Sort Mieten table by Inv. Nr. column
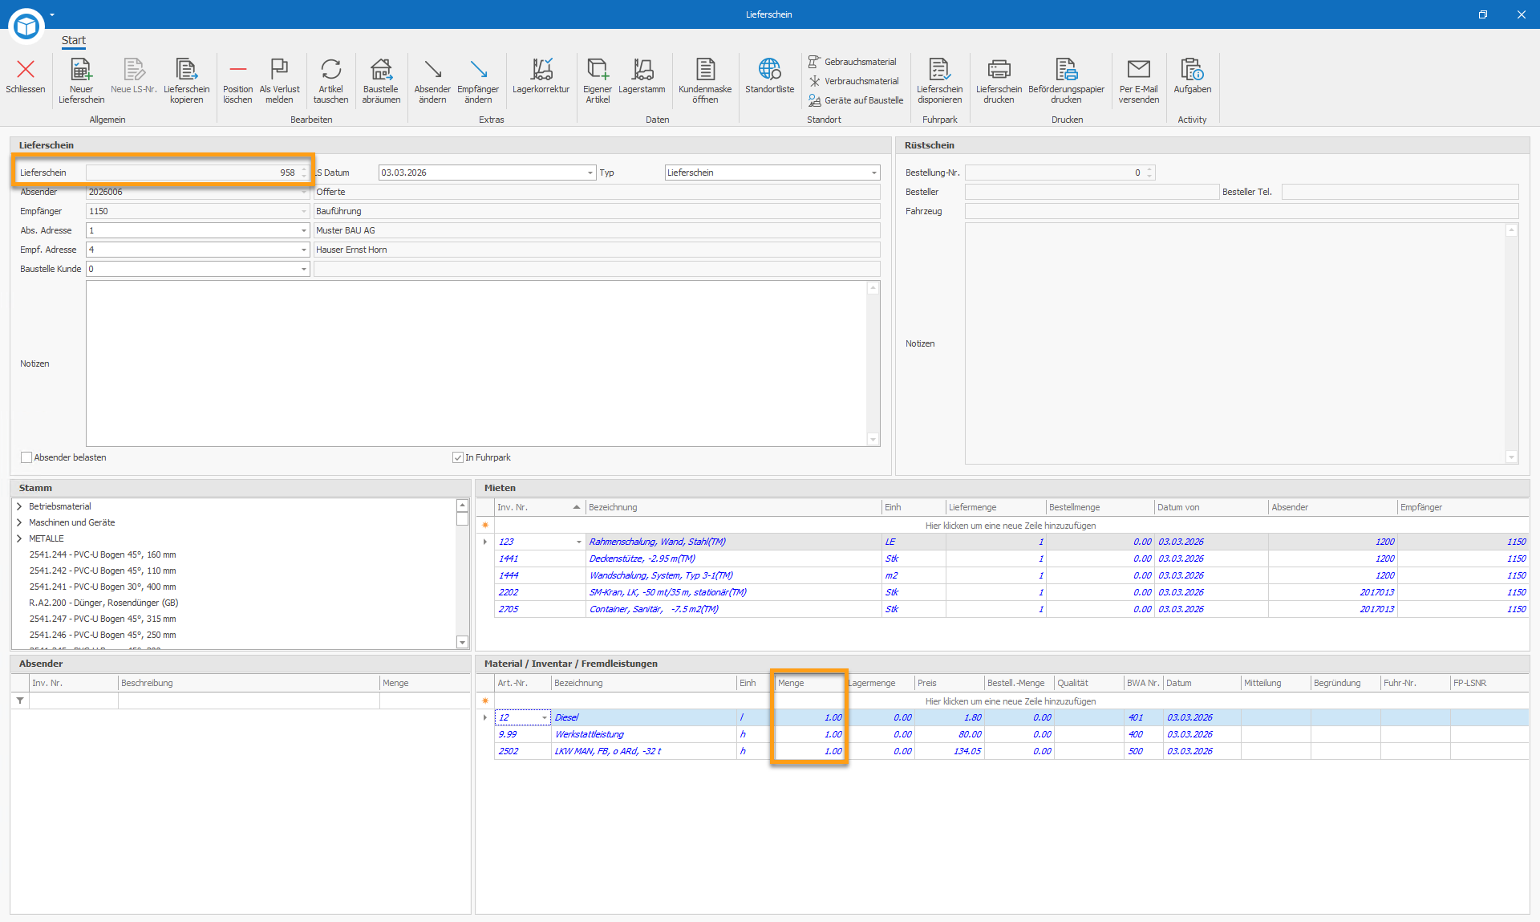This screenshot has width=1540, height=922. tap(539, 507)
